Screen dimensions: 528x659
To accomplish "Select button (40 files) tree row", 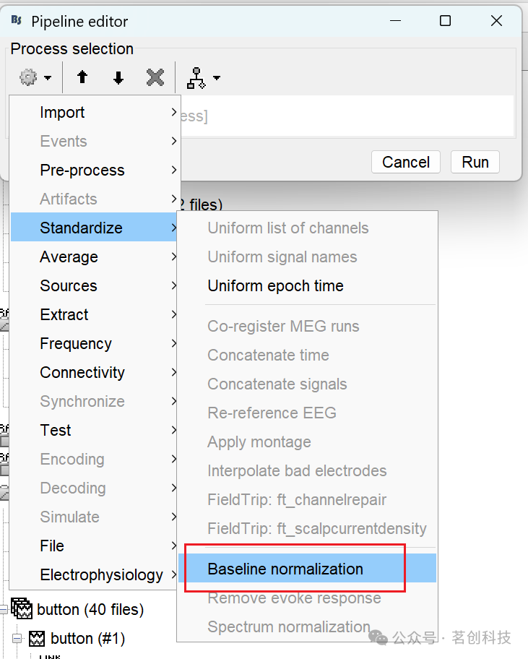I will (x=78, y=609).
